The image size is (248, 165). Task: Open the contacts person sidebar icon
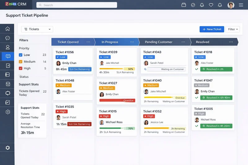pyautogui.click(x=7, y=47)
